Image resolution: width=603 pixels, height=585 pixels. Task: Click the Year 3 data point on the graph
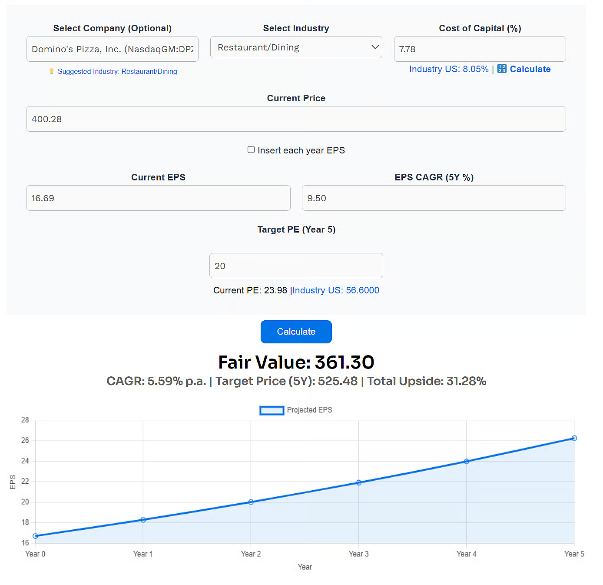pyautogui.click(x=358, y=482)
